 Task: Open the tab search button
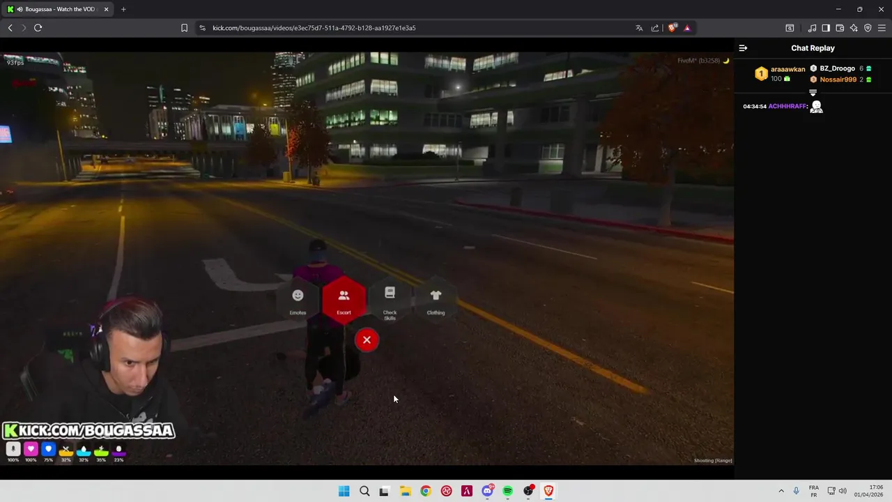(790, 28)
